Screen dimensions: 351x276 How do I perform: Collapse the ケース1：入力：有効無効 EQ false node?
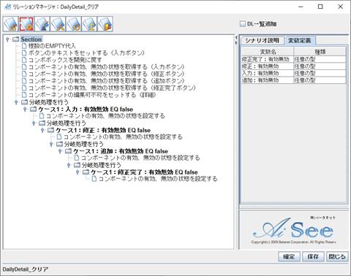point(25,110)
